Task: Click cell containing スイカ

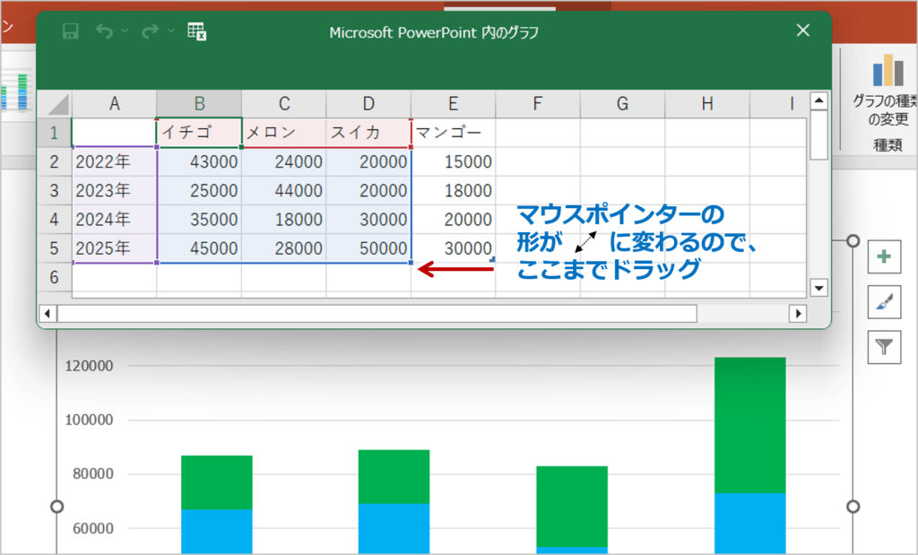Action: pyautogui.click(x=368, y=133)
